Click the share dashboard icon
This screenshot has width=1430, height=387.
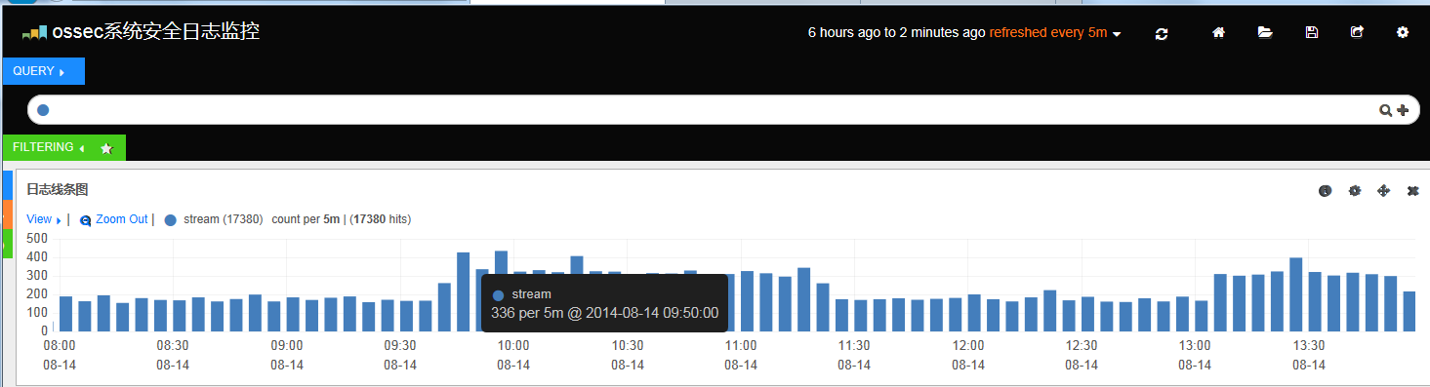(x=1357, y=32)
